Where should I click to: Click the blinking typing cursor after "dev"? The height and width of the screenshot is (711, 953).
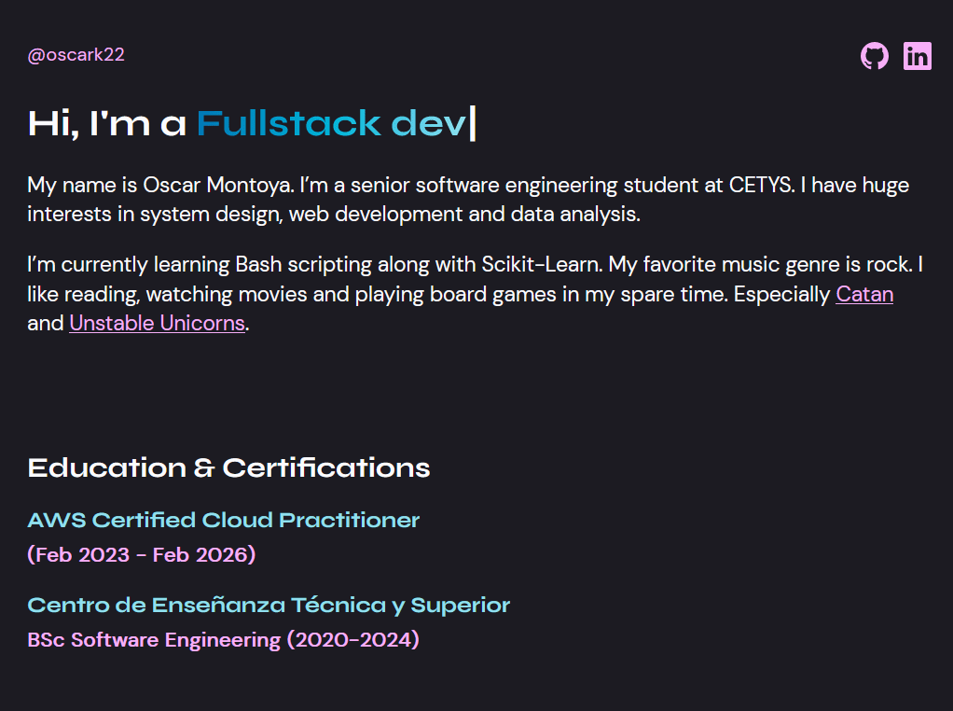pyautogui.click(x=473, y=123)
